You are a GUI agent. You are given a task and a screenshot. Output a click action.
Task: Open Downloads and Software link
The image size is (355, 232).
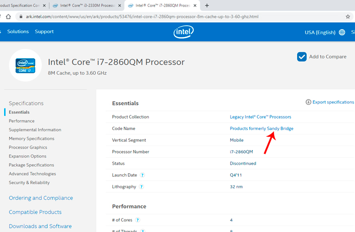(40, 226)
